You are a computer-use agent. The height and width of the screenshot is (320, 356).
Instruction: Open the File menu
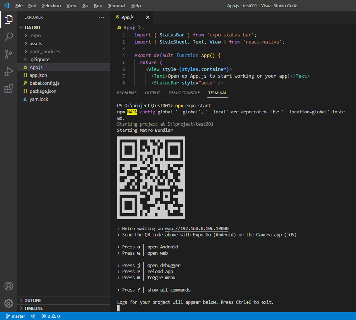19,6
